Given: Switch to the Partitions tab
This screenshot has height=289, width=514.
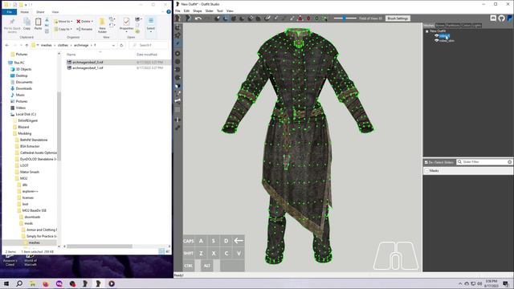Looking at the screenshot, I should tap(453, 25).
